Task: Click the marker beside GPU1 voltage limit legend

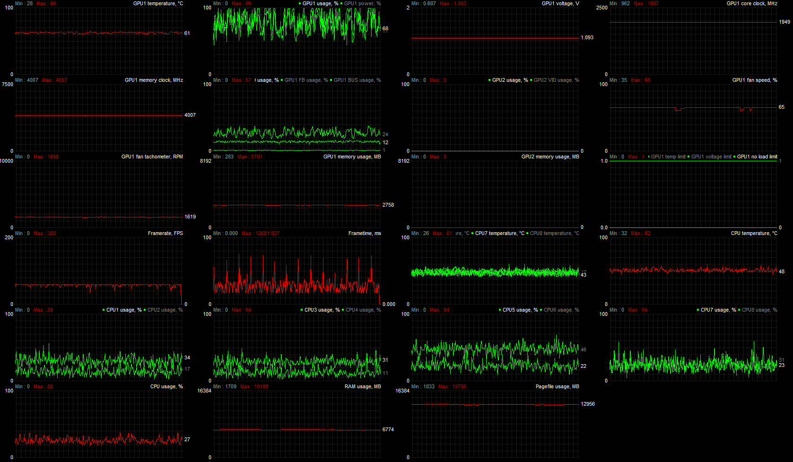Action: point(688,157)
